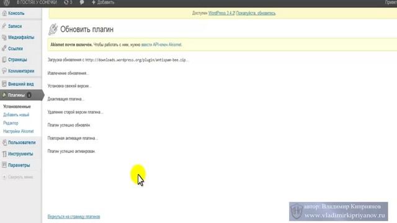Collapse the sidebar via Свернуть меню
The width and height of the screenshot is (397, 223).
click(20, 177)
